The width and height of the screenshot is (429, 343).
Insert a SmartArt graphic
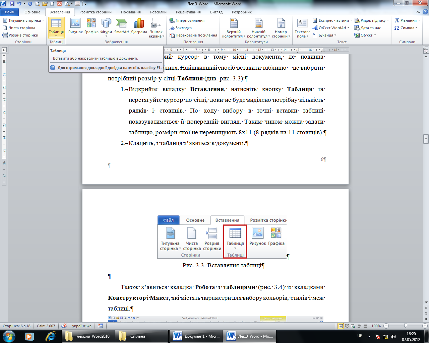[121, 26]
